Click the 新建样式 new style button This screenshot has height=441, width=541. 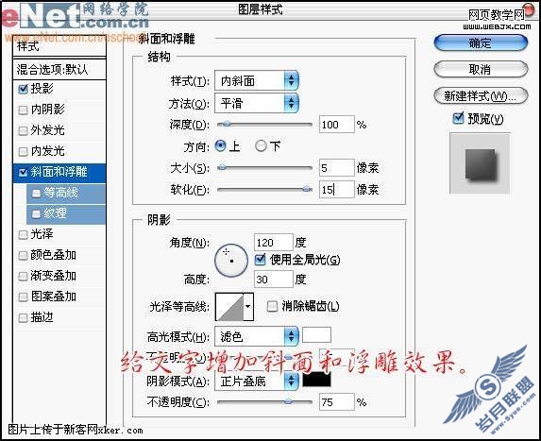(x=481, y=95)
